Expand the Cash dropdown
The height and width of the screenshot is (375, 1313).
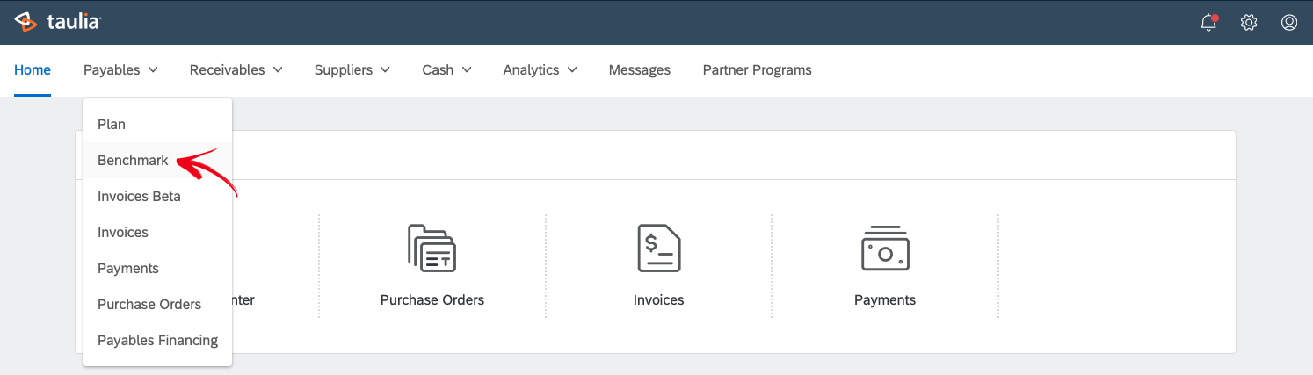pos(446,70)
